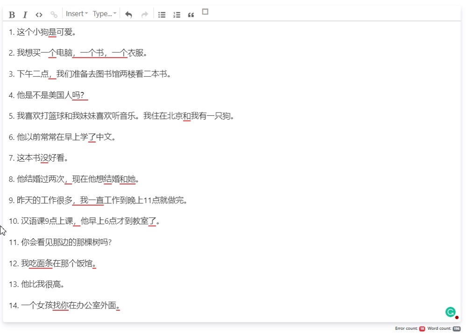
Task: Expand the Type dropdown menu
Action: [105, 14]
